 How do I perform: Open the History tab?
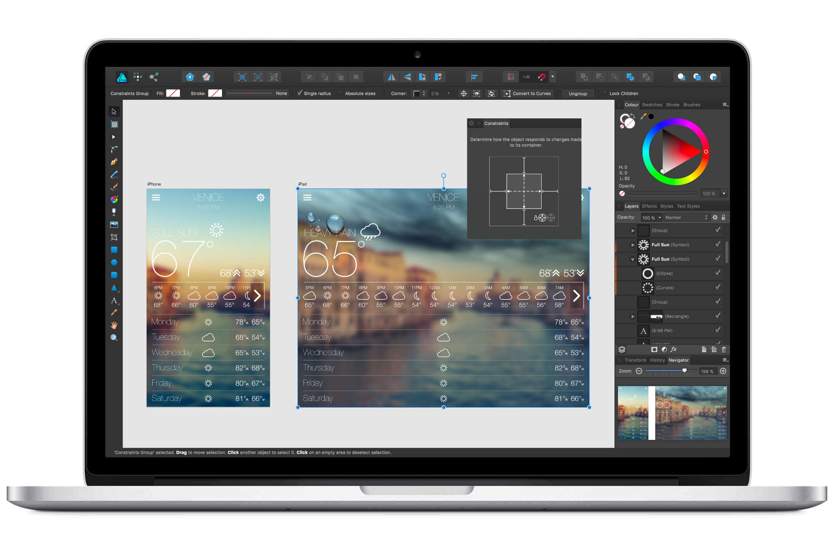click(657, 360)
